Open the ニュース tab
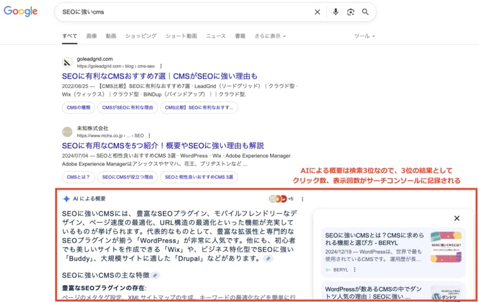 coord(216,36)
